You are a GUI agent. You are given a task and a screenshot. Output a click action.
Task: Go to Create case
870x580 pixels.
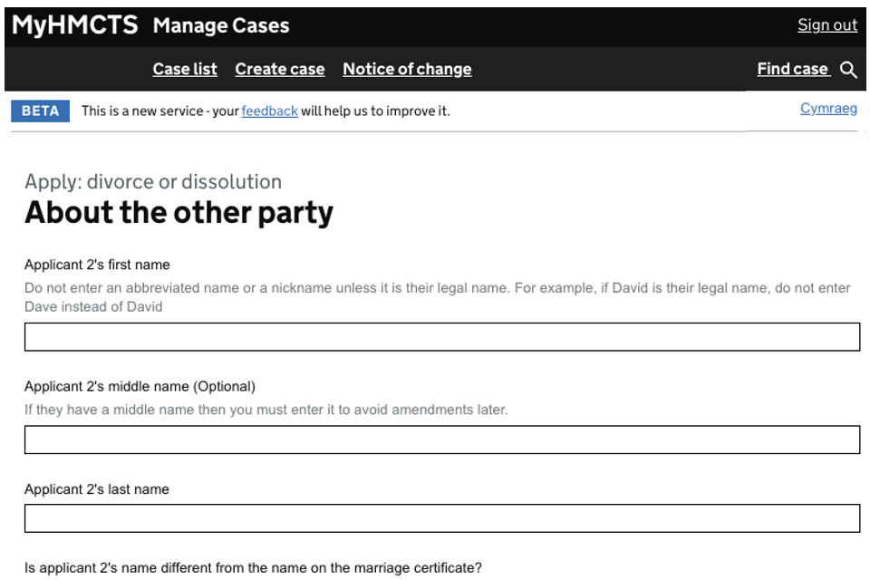click(279, 70)
